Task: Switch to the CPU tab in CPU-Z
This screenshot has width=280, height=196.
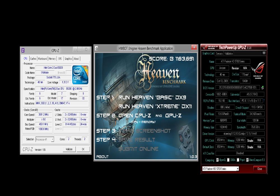Action: click(25, 59)
